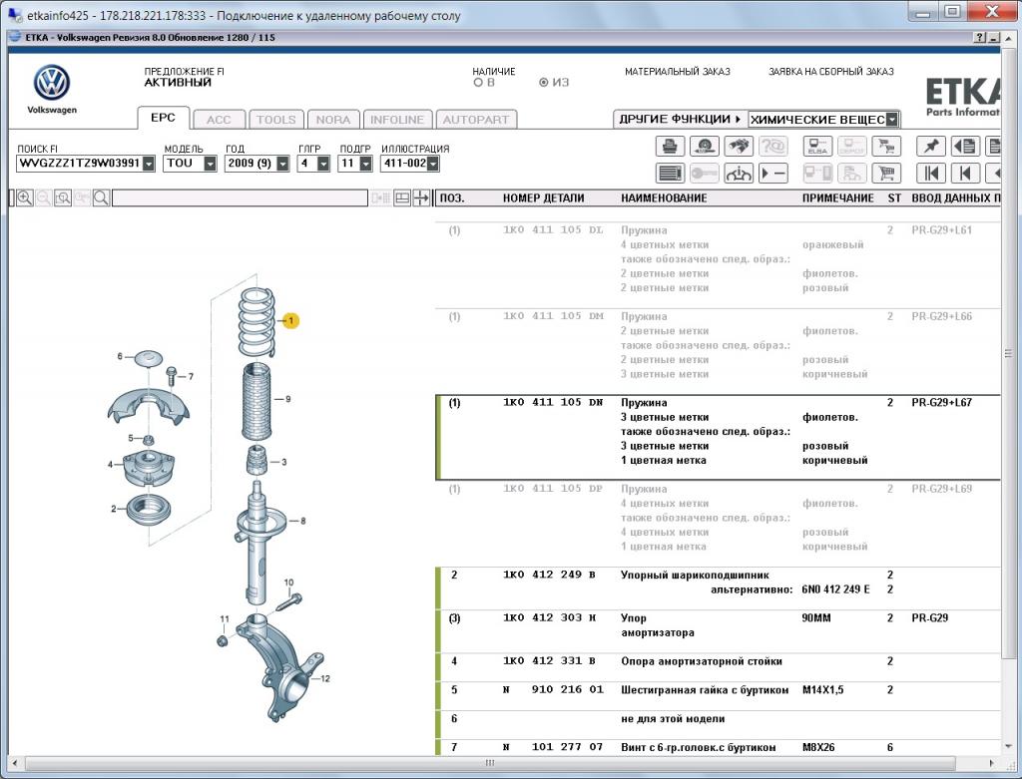Click the arrow-right panel divider icon
This screenshot has width=1022, height=779.
click(422, 198)
